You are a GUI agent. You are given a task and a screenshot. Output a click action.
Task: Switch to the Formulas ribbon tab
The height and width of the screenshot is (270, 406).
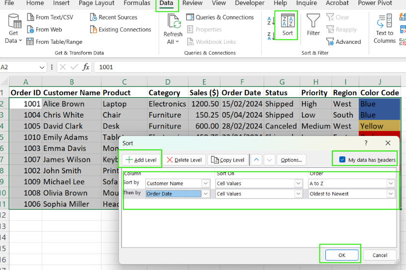coord(137,3)
